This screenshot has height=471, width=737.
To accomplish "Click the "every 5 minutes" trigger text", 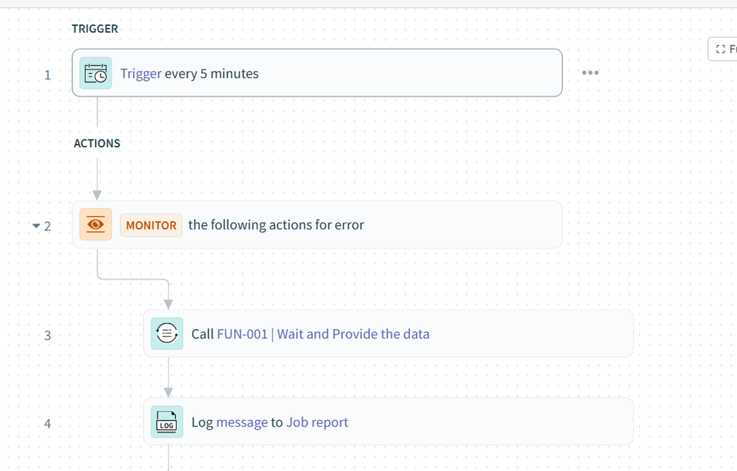I will 212,74.
